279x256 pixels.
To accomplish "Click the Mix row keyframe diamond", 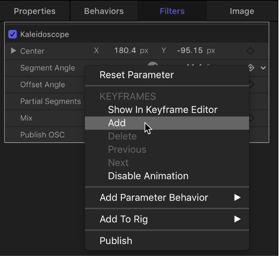I will [251, 118].
